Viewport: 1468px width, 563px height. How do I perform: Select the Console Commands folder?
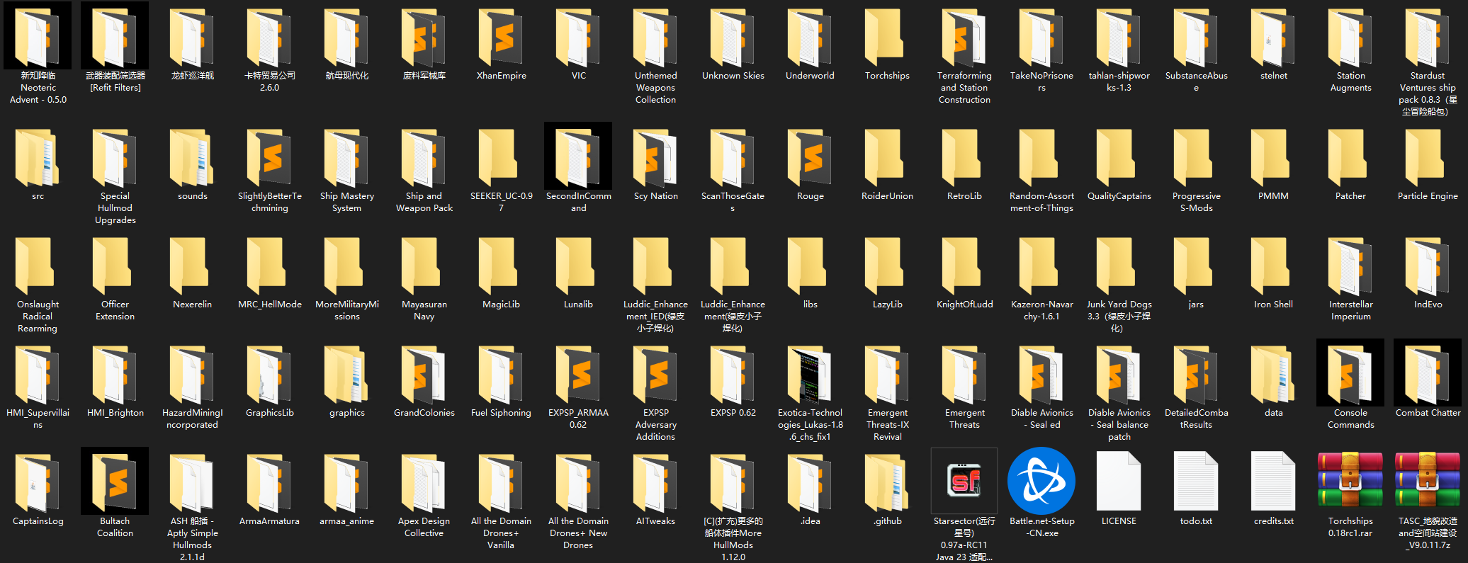click(x=1350, y=375)
